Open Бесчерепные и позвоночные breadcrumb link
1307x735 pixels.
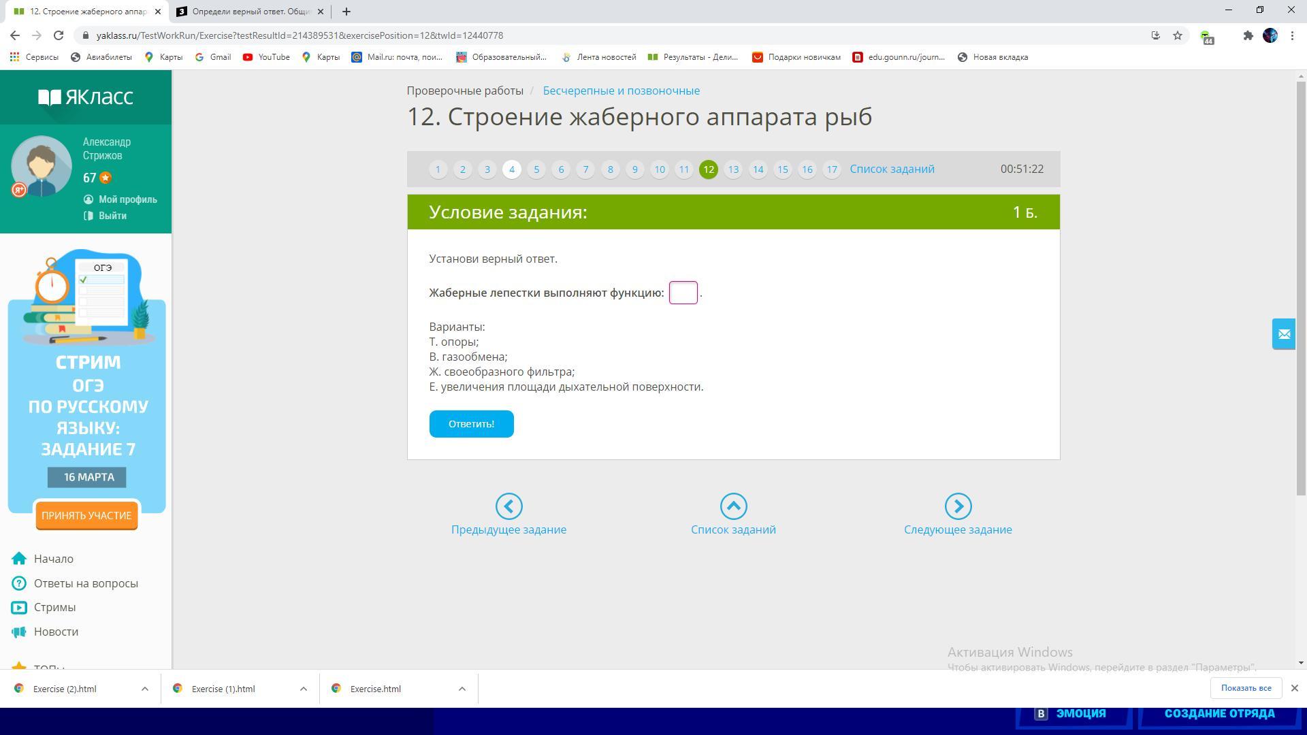pos(621,91)
